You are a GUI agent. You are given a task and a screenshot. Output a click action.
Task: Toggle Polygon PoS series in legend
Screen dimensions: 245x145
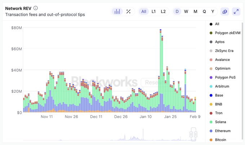pyautogui.click(x=223, y=77)
